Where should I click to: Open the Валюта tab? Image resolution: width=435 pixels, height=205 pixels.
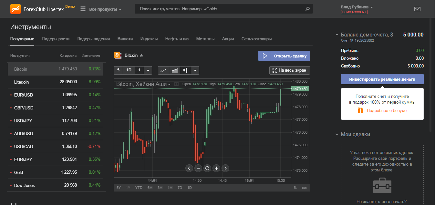point(125,39)
